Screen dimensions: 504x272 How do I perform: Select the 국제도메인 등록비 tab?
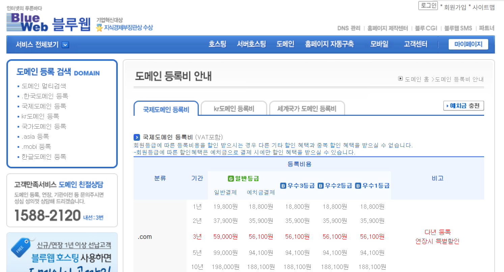tap(166, 108)
